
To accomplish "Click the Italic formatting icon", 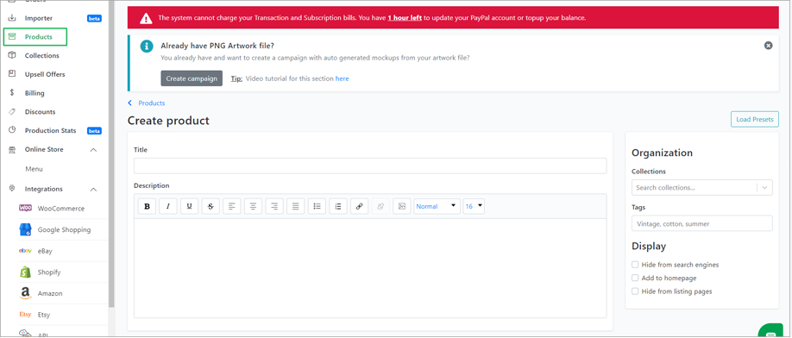I will pos(168,206).
